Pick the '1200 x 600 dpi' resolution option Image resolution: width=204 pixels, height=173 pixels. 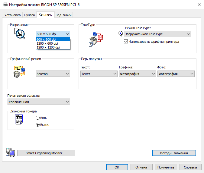47,43
